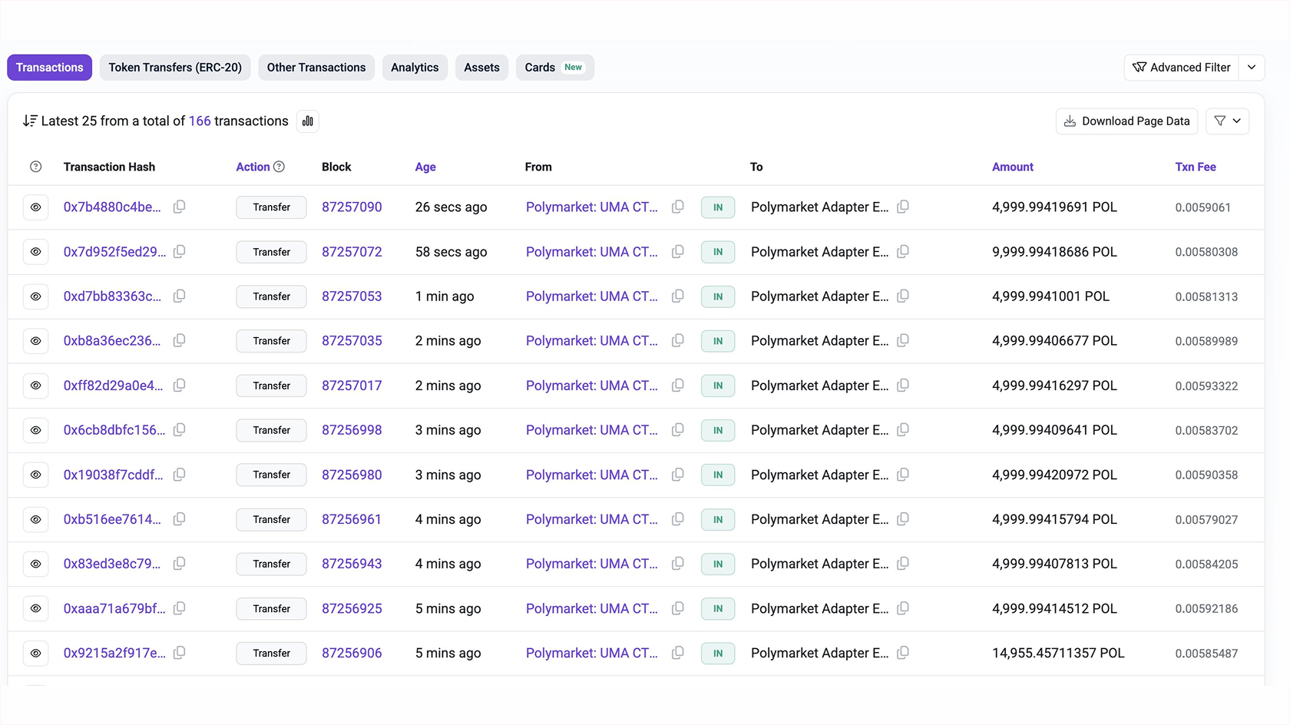1290x725 pixels.
Task: Click question mark icon in table header
Action: pos(35,167)
